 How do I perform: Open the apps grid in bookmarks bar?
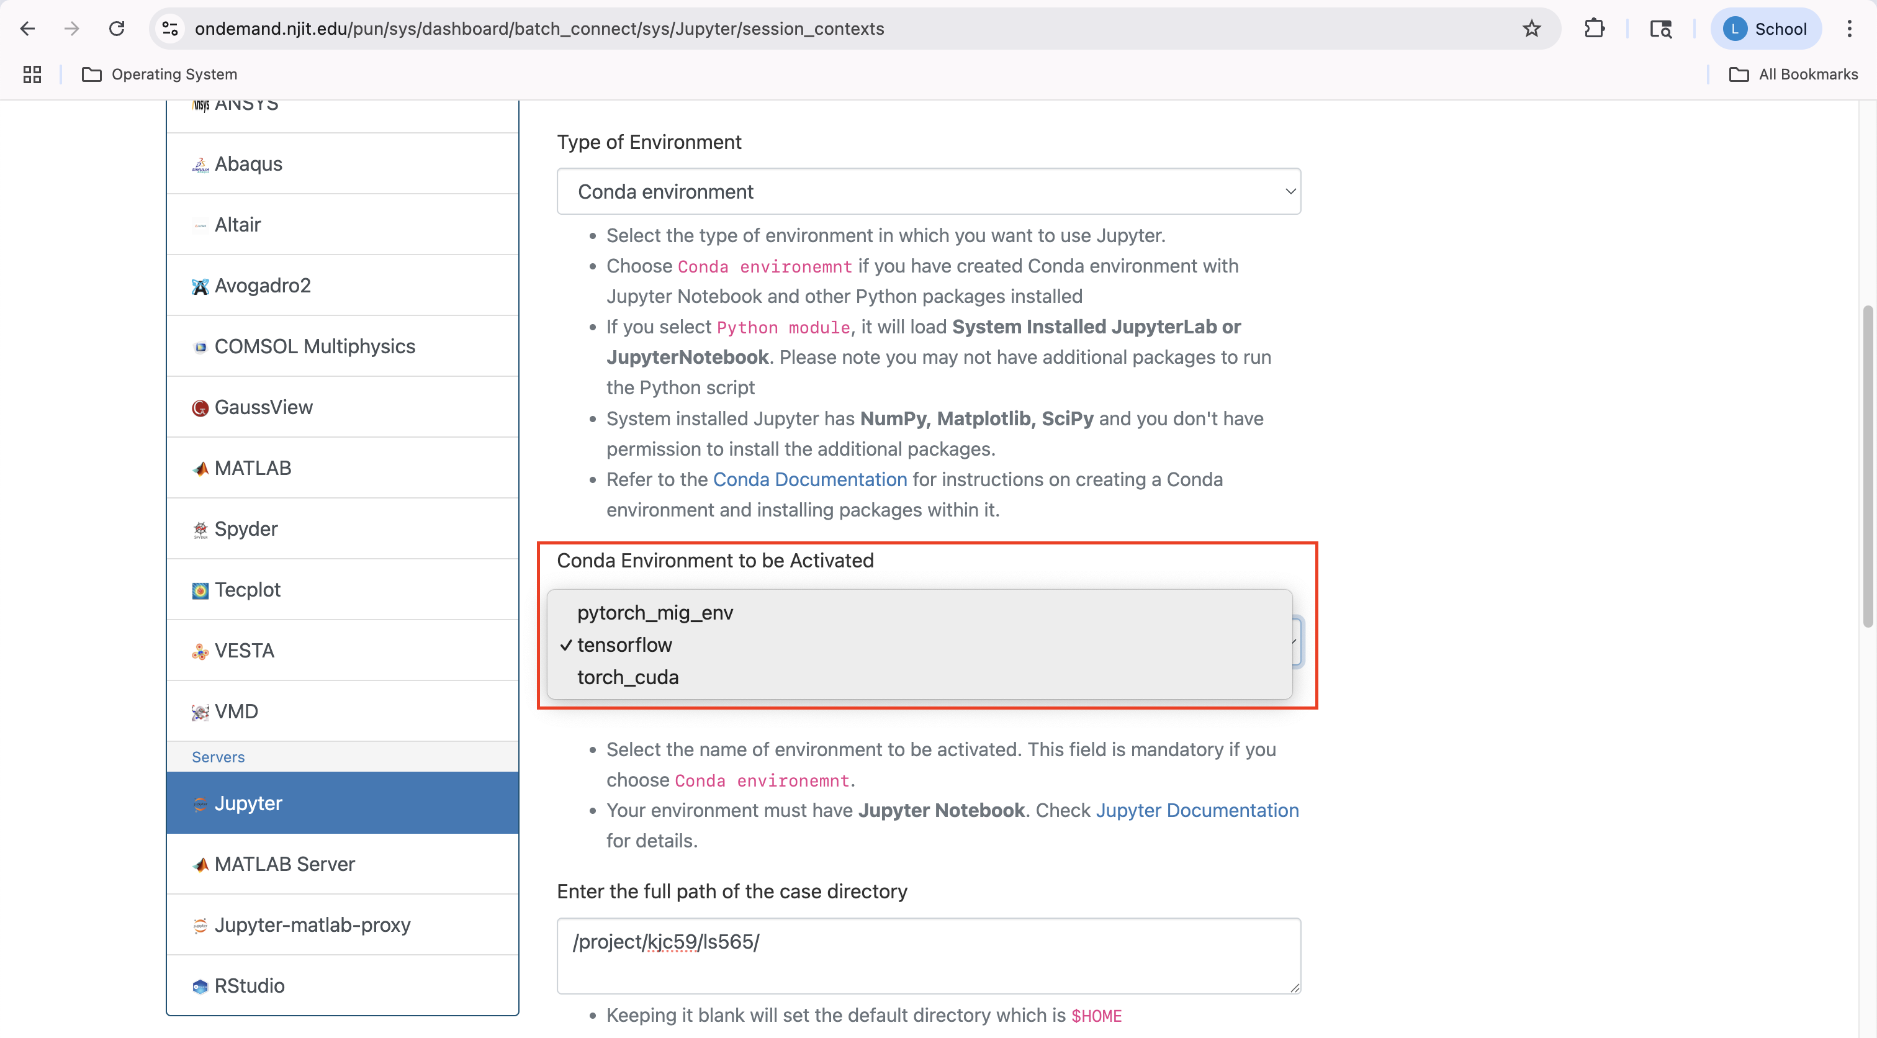[32, 74]
